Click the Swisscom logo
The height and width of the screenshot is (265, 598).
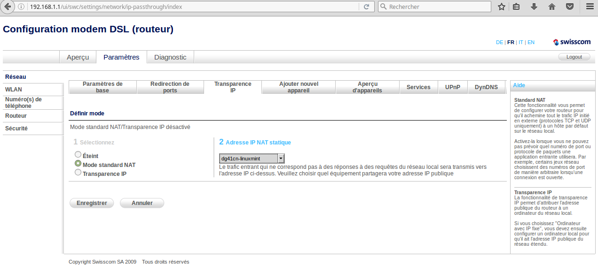(x=572, y=42)
